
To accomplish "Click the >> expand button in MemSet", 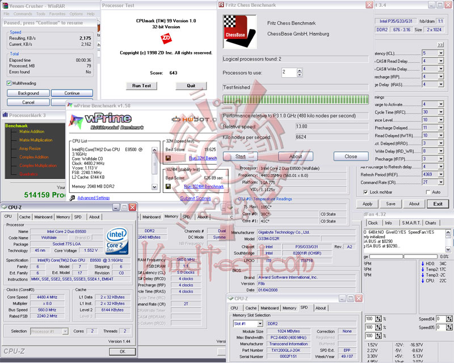I will point(440,45).
